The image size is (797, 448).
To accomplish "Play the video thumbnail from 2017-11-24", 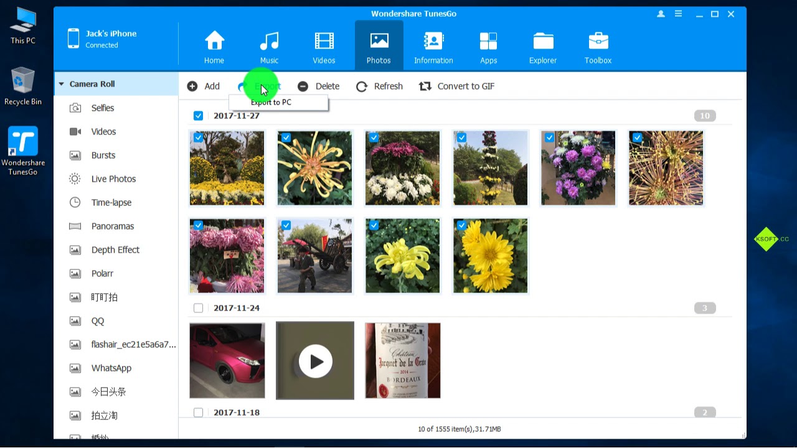I will pyautogui.click(x=315, y=360).
